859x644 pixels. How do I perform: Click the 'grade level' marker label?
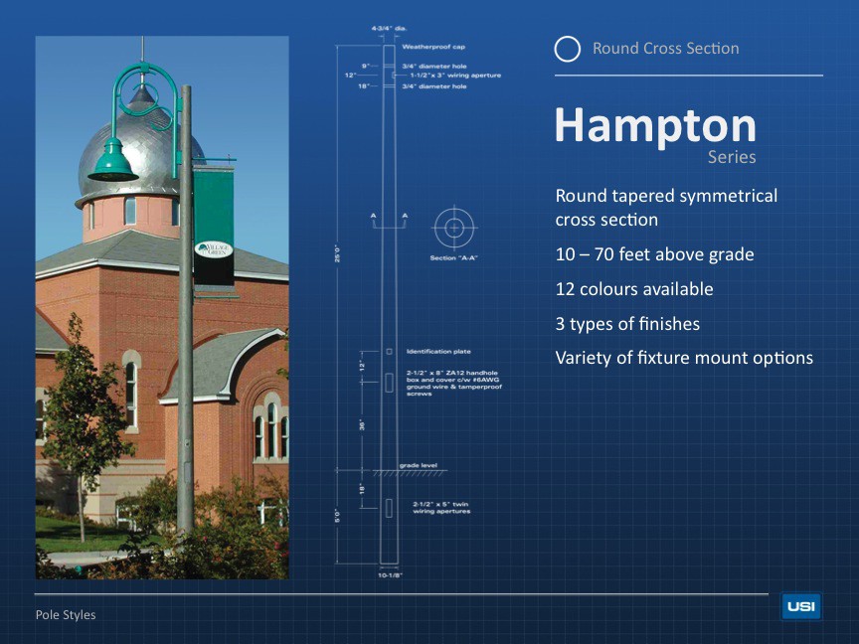coord(419,465)
